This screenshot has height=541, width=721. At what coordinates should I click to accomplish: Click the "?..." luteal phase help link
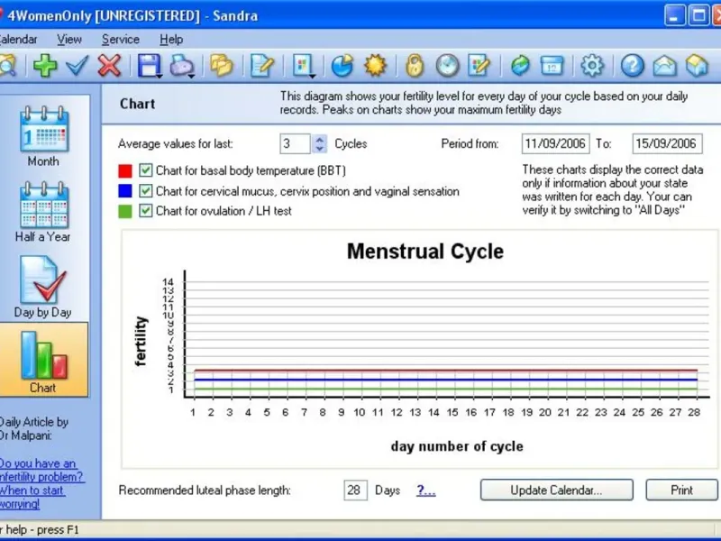425,491
